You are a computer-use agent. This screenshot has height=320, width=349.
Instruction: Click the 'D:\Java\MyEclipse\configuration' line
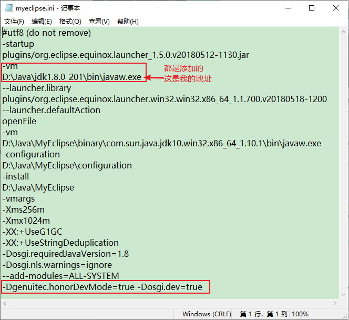click(67, 165)
